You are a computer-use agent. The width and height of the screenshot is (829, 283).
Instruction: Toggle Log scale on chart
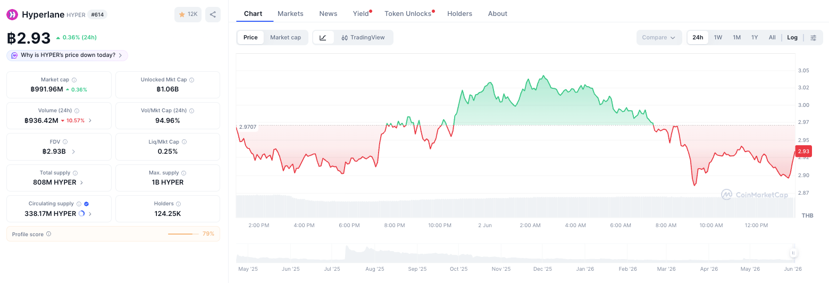(792, 37)
